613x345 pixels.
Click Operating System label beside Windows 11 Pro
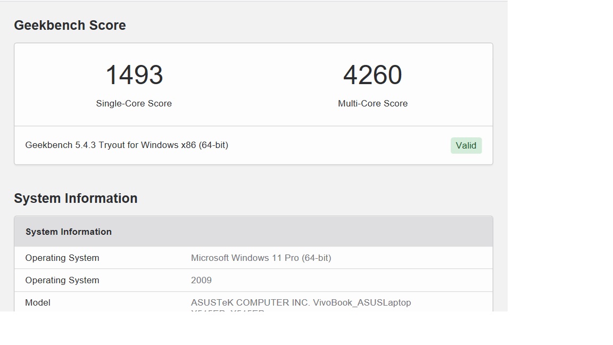62,258
